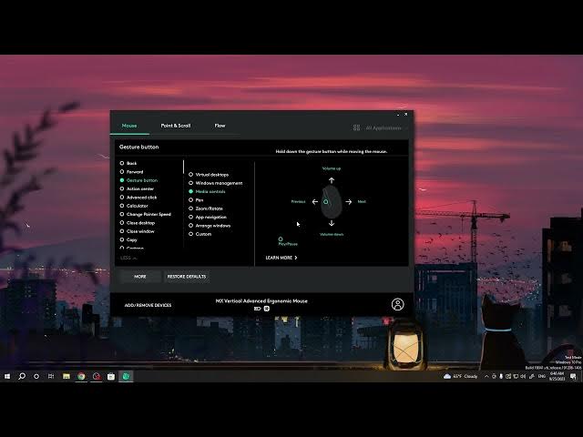Click the volume icon in system tray
Screen dimensions: 583x437
pyautogui.click(x=523, y=376)
